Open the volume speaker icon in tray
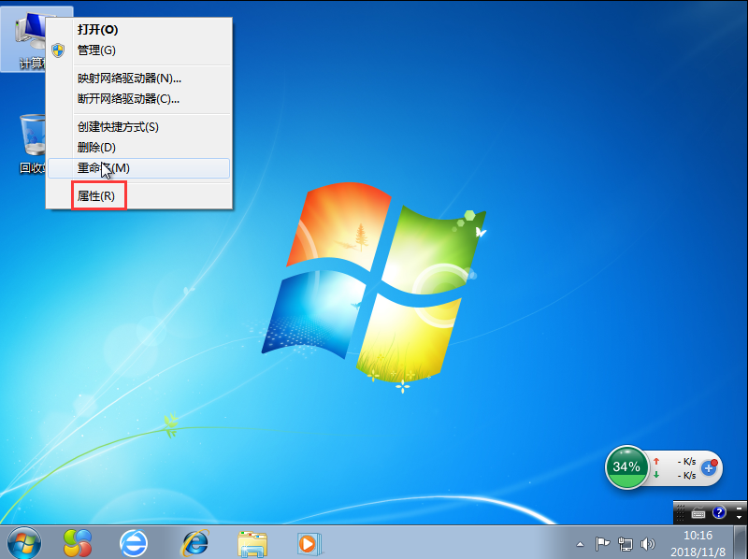The image size is (748, 559). tap(647, 543)
